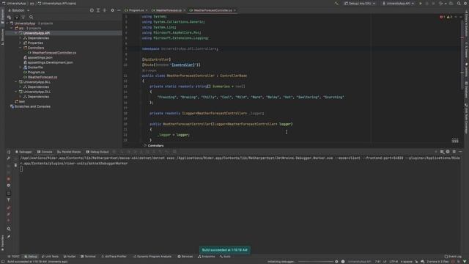This screenshot has height=264, width=469.
Task: Click the Build hammer icon in toolbar
Action: coord(336,4)
